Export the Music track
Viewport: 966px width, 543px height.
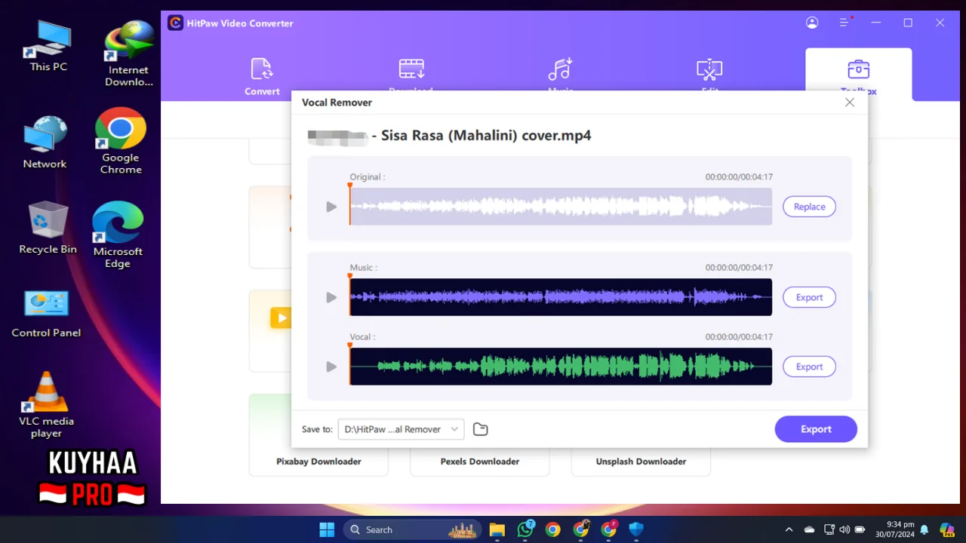coord(809,297)
